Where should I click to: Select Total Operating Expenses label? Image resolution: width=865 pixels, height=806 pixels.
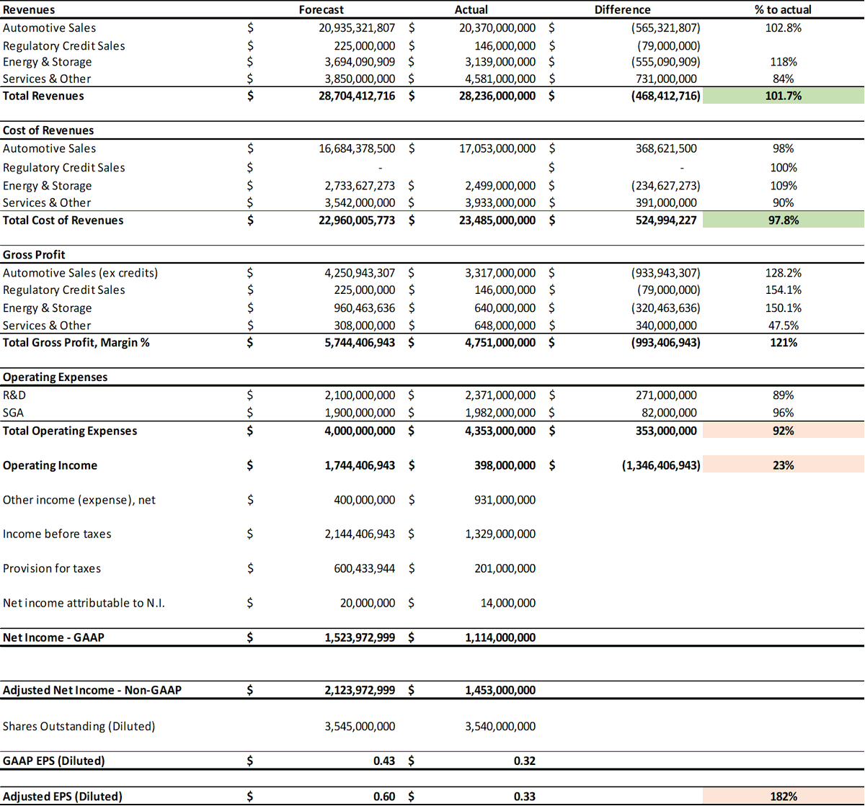point(69,431)
